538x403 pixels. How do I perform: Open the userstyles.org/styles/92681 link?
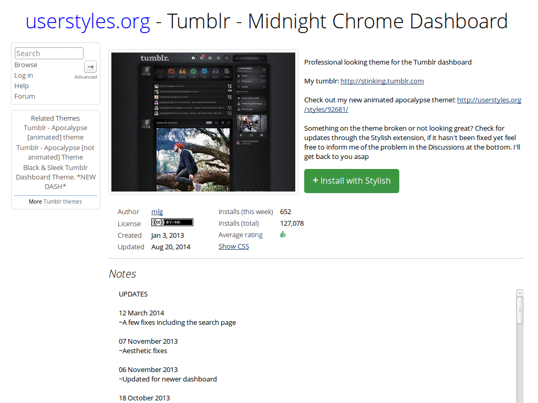coord(412,104)
